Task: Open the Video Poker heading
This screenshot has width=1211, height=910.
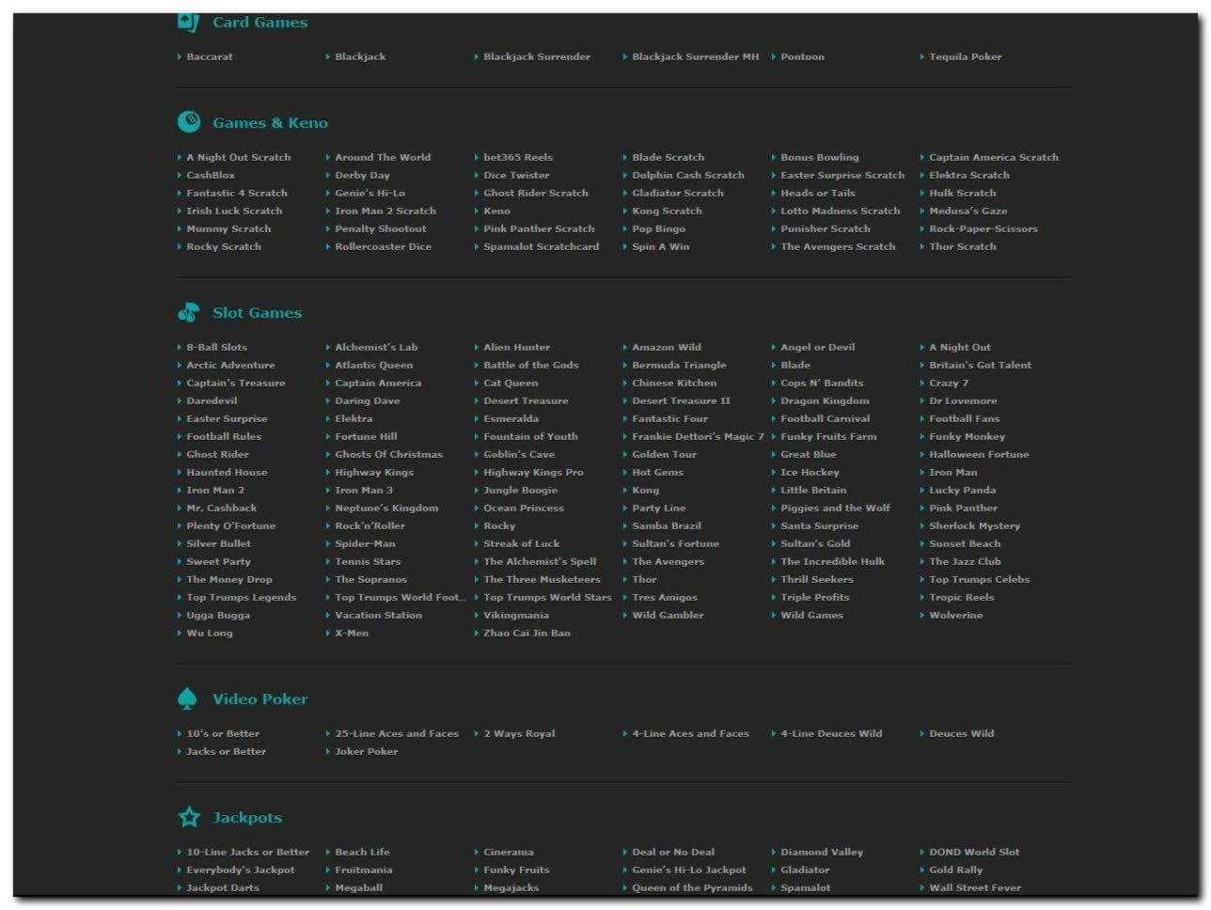Action: [x=260, y=699]
